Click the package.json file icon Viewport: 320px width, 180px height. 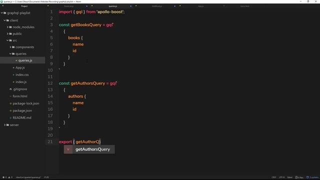(10, 110)
